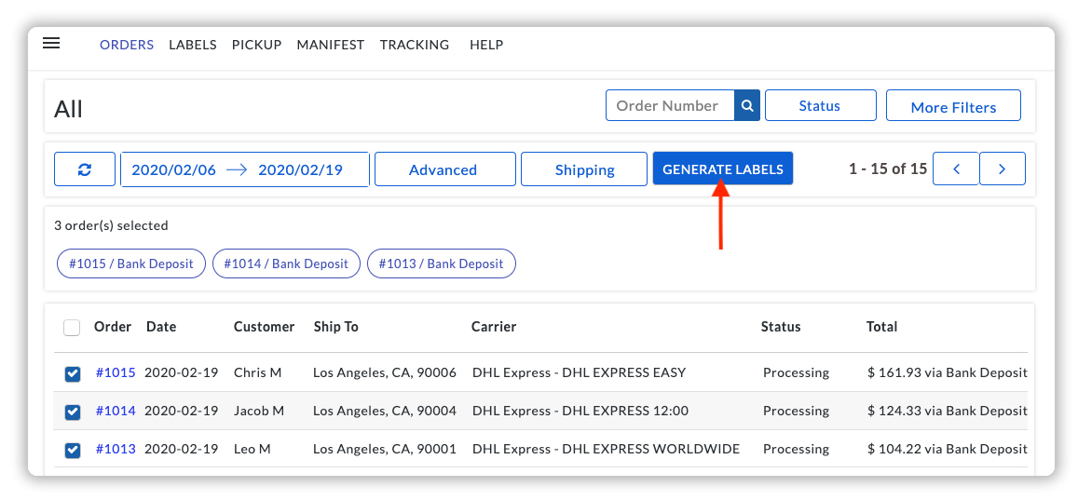Viewport: 1078px width, 500px height.
Task: Click the GENERATE LABELS button
Action: tap(723, 169)
